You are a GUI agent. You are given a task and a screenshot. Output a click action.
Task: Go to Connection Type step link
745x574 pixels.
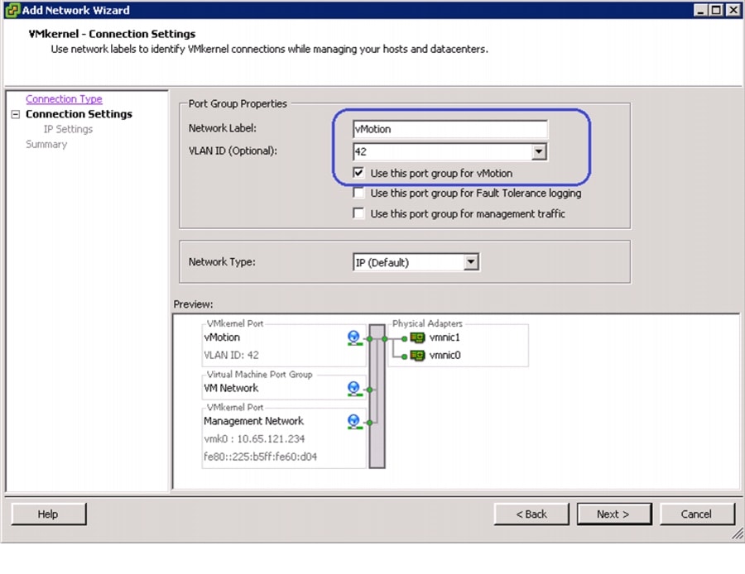(64, 98)
